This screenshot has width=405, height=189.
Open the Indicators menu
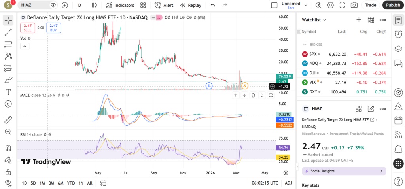120,5
